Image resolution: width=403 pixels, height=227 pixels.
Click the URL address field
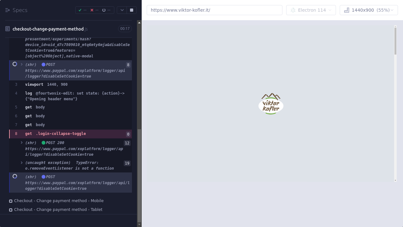(214, 10)
